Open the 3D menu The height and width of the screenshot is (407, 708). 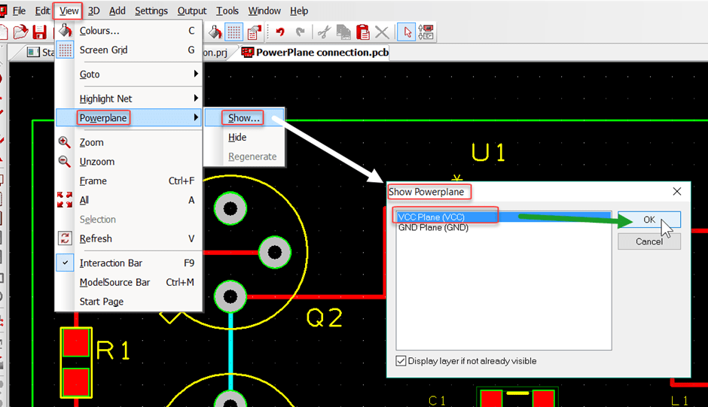coord(93,11)
